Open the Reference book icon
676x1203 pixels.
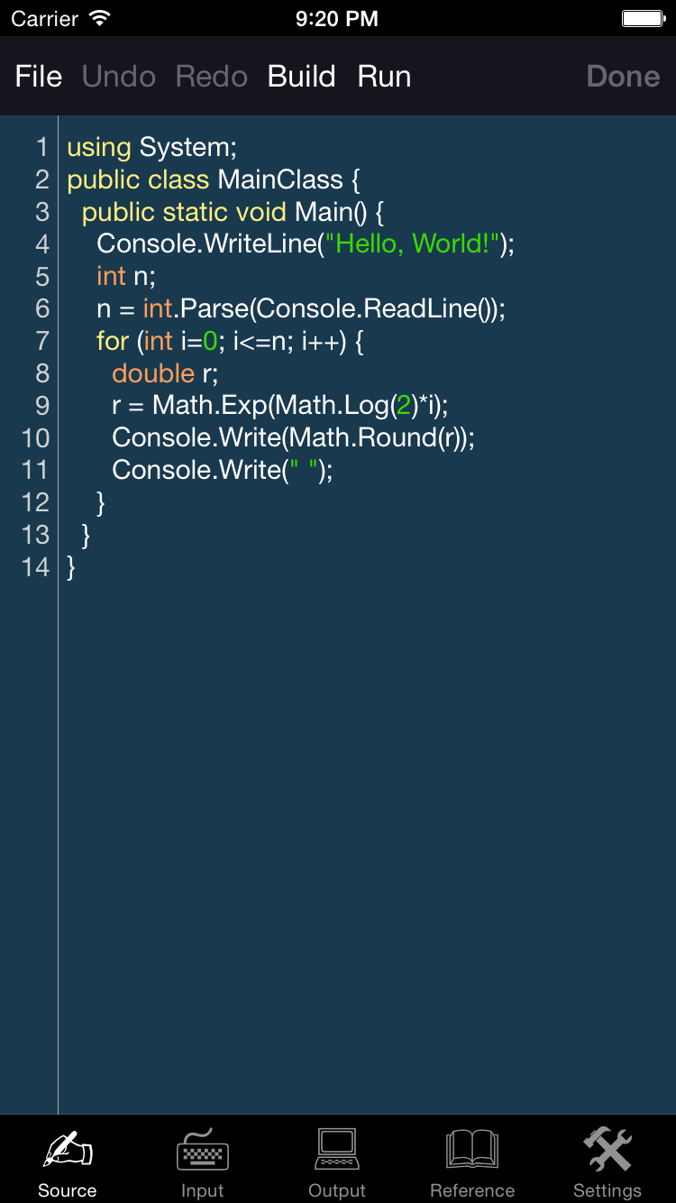click(x=472, y=1152)
